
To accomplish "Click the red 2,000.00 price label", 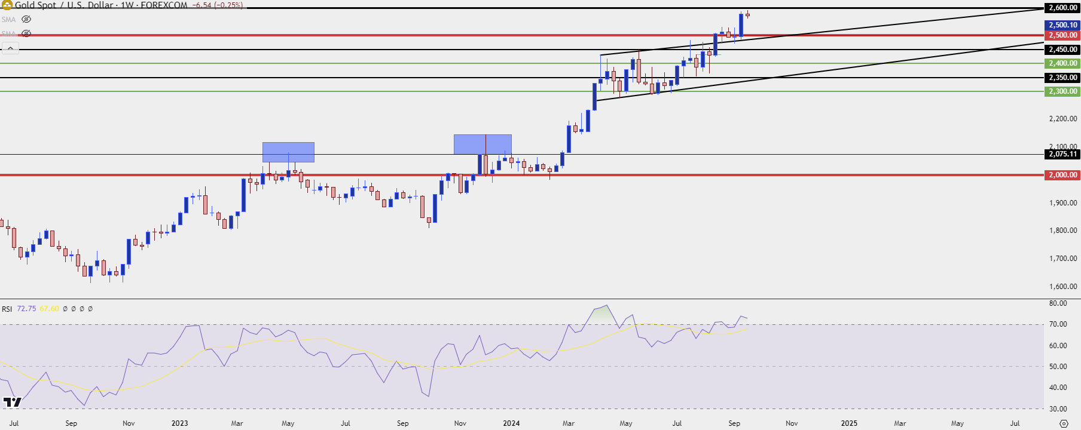I will pyautogui.click(x=1062, y=175).
